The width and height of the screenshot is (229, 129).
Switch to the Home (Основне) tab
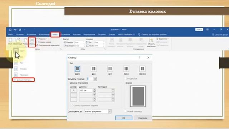[x=20, y=34]
